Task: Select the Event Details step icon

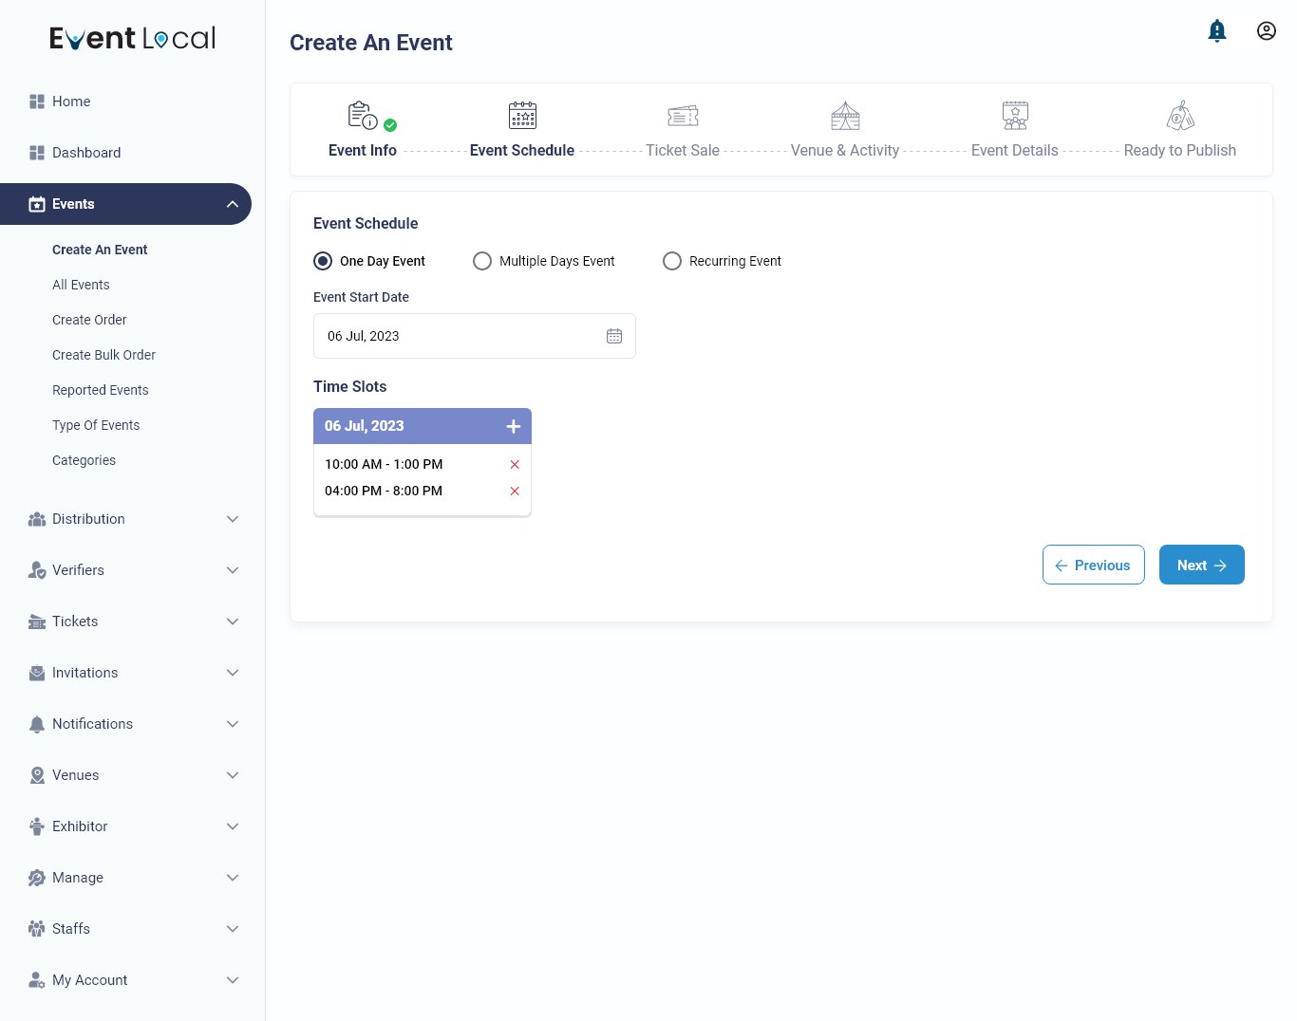Action: [1014, 115]
